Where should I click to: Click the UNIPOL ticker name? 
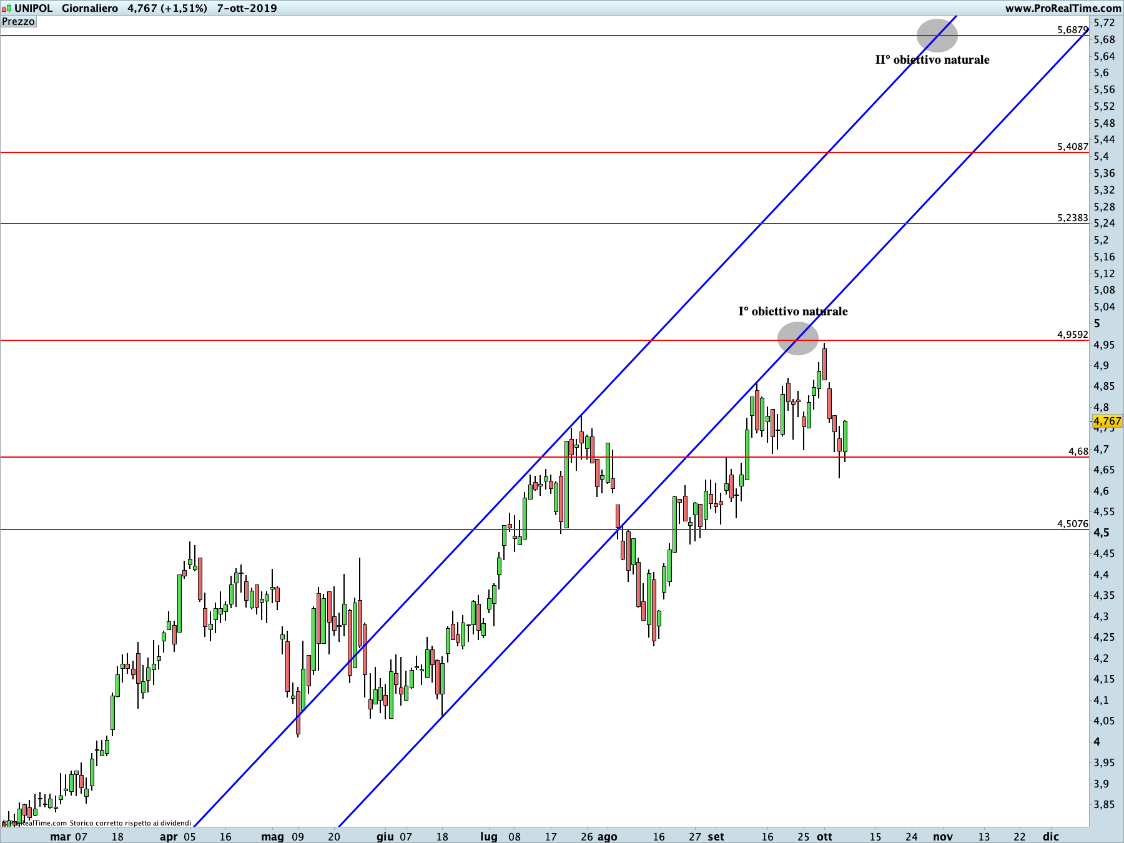[x=34, y=8]
